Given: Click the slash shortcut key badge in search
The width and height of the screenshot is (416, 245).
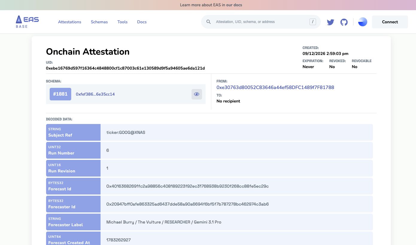Looking at the screenshot, I should pos(313,22).
